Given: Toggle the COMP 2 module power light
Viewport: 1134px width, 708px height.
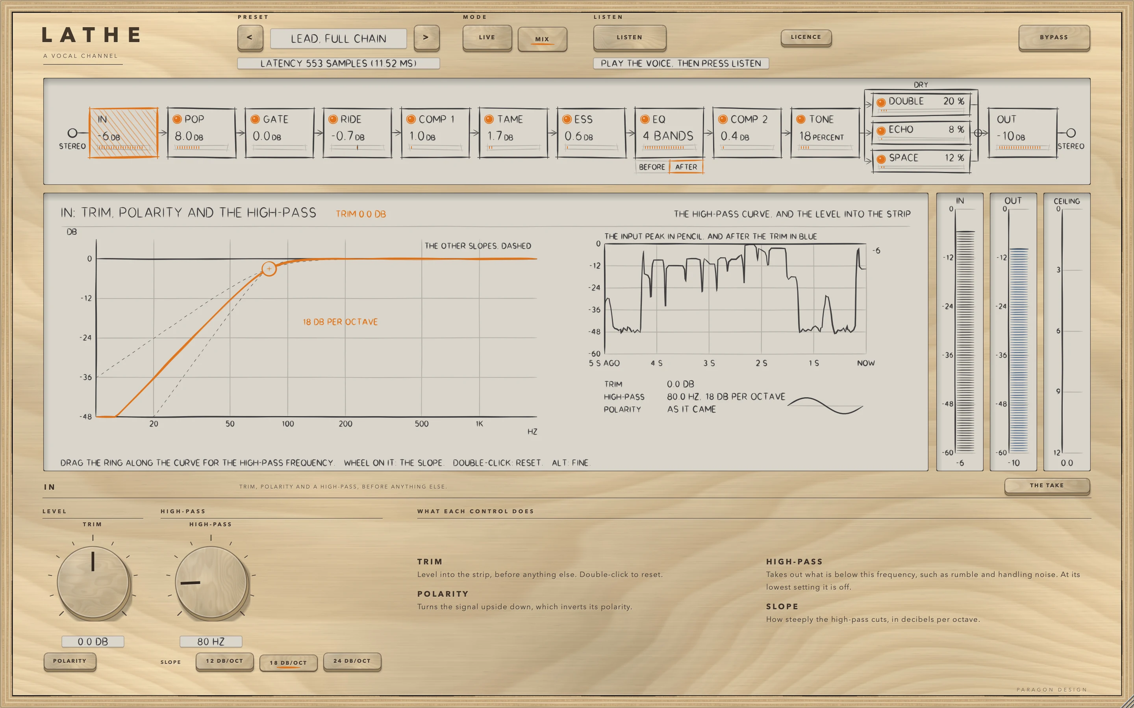Looking at the screenshot, I should point(723,120).
